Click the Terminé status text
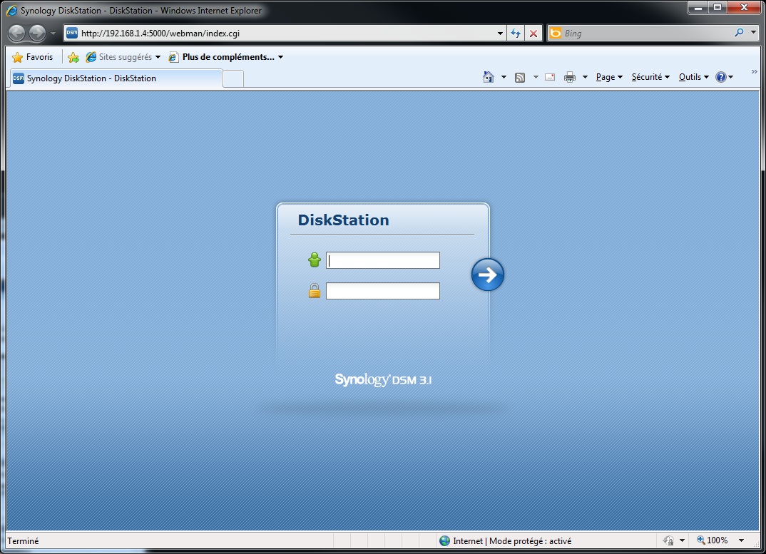Viewport: 766px width, 554px height. [23, 540]
